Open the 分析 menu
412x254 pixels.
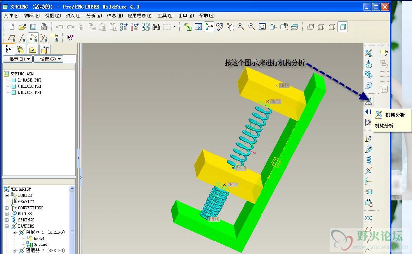coord(94,16)
